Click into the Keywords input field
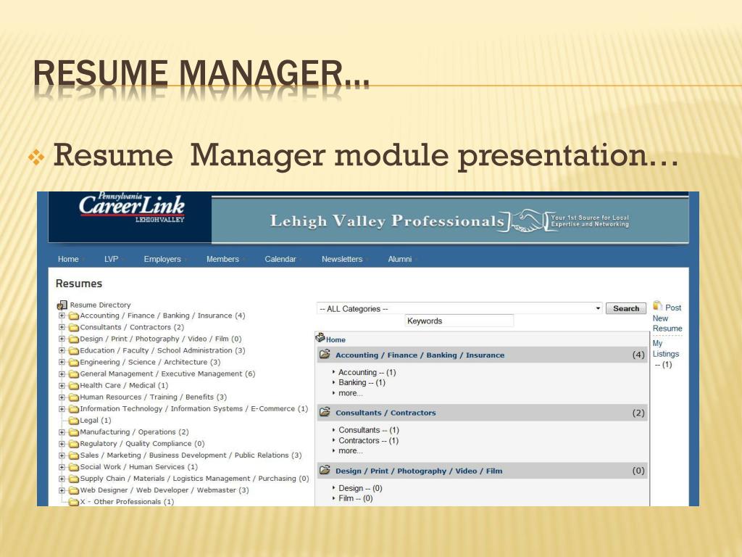 [459, 321]
